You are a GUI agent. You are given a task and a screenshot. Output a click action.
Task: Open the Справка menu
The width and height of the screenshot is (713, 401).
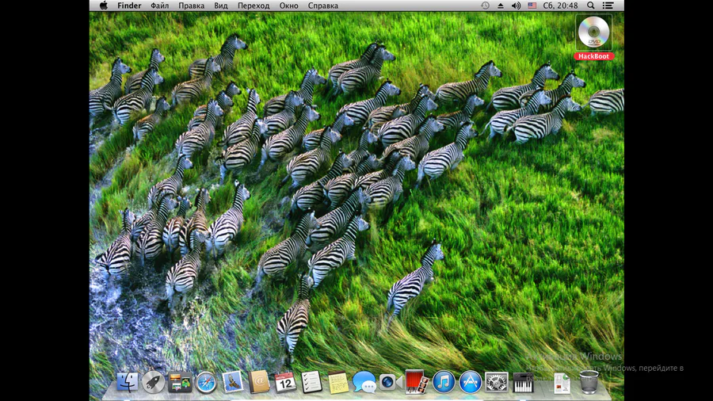coord(323,6)
